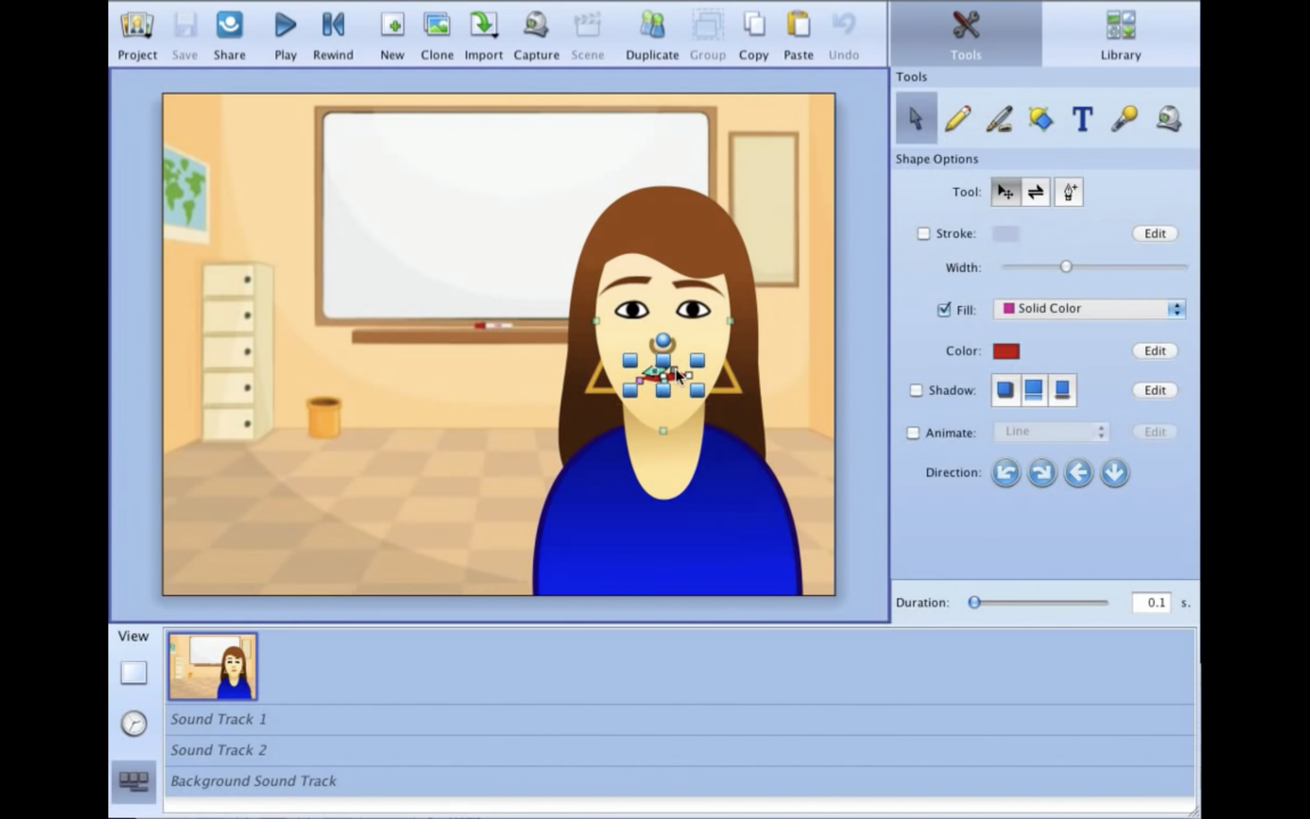Image resolution: width=1310 pixels, height=819 pixels.
Task: Open the Solid Color fill dropdown
Action: 1089,309
